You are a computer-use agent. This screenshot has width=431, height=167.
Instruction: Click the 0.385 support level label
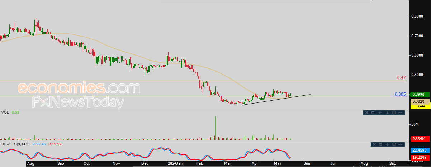[x=400, y=94]
